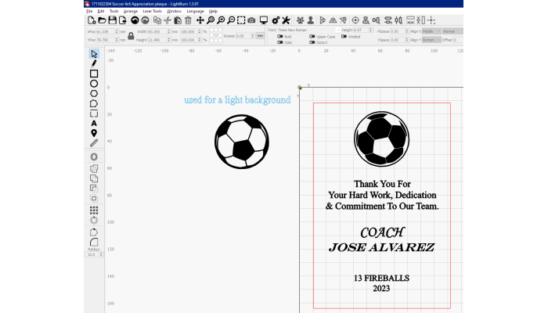The image size is (548, 313).
Task: Adjust the Rotate stepper arrows
Action: 252,36
